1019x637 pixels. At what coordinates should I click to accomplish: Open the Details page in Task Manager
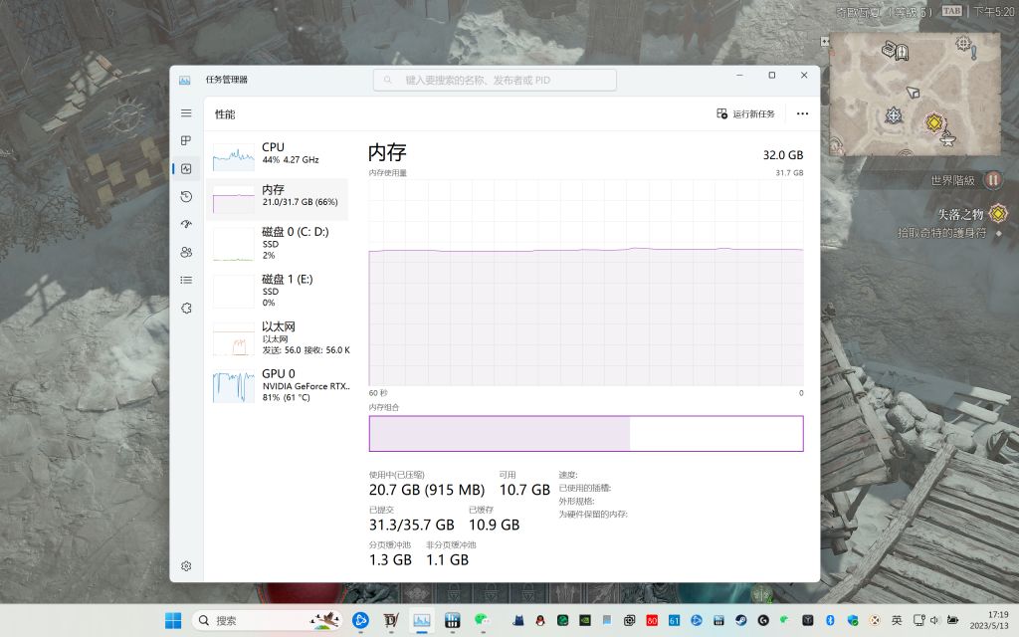185,280
